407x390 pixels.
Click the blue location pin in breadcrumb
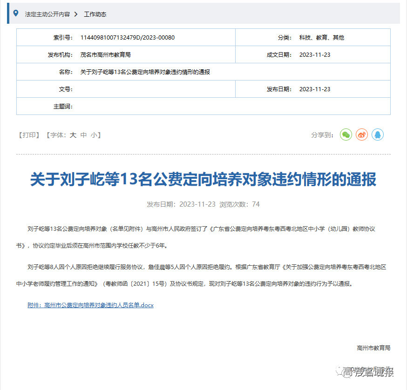(17, 14)
